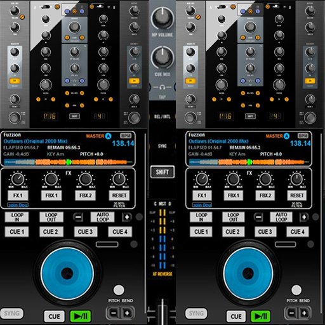Click the right deck pitch bend plus button
The image size is (325, 325).
tap(304, 313)
